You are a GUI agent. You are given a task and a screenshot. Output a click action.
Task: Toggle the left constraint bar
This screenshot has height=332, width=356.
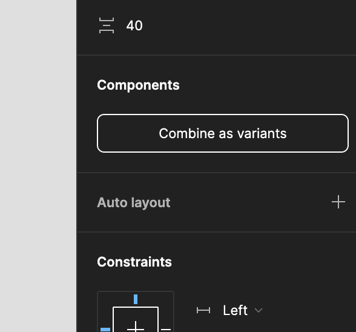105,330
